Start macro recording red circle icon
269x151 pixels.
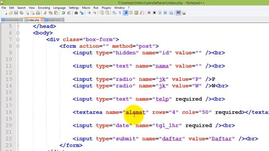coord(149,13)
